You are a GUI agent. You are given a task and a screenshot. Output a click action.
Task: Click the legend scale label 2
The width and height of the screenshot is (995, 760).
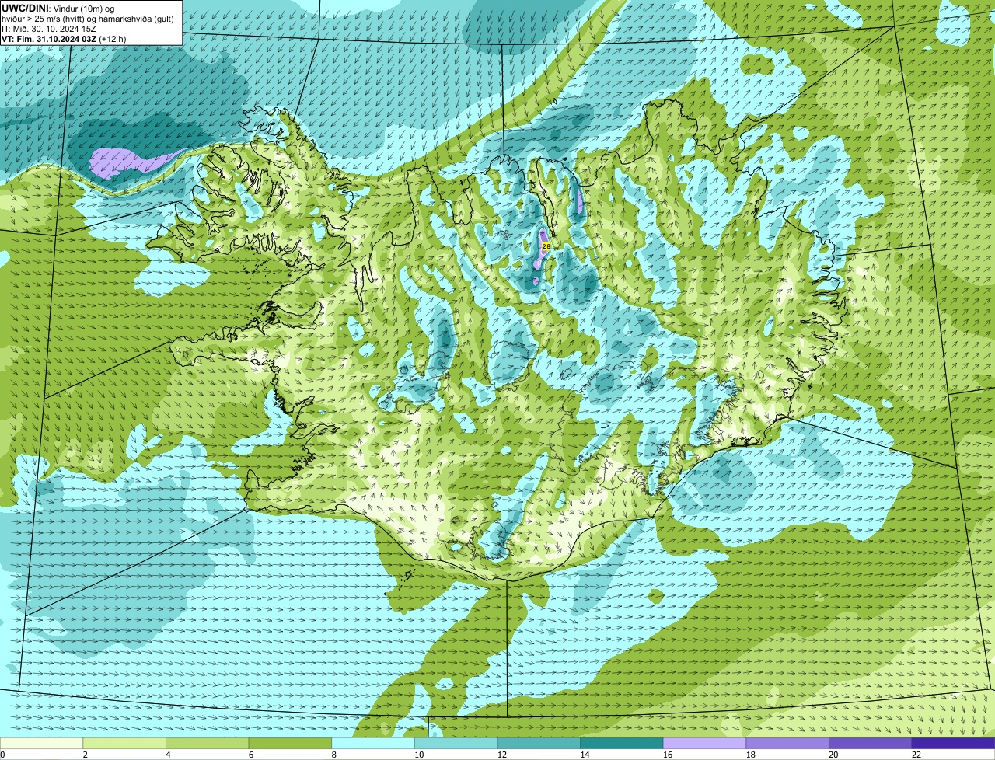tap(85, 755)
